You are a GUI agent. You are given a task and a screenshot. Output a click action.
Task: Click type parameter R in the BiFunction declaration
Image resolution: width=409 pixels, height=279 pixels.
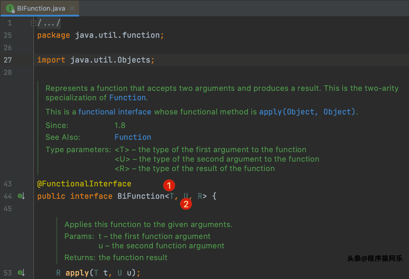200,196
